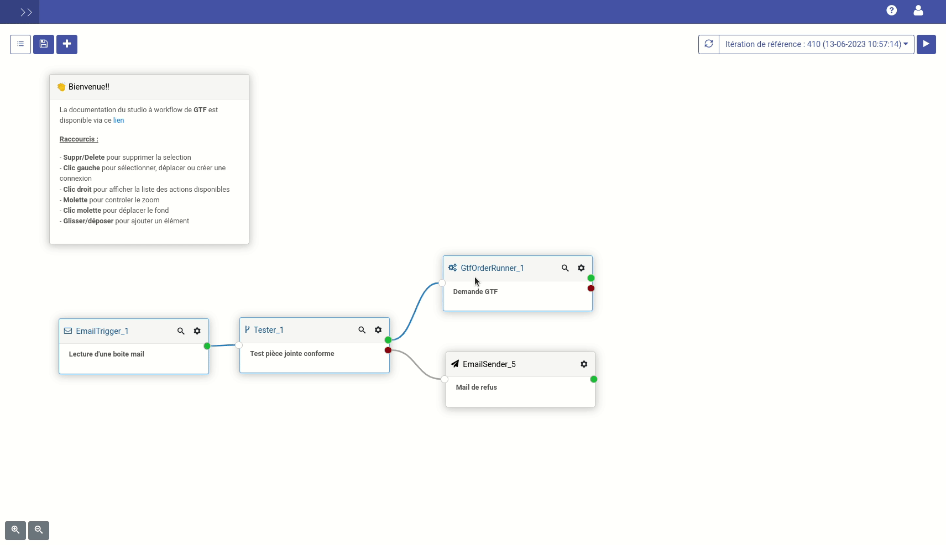This screenshot has width=946, height=545.
Task: Refresh the reference iterations list
Action: 708,44
